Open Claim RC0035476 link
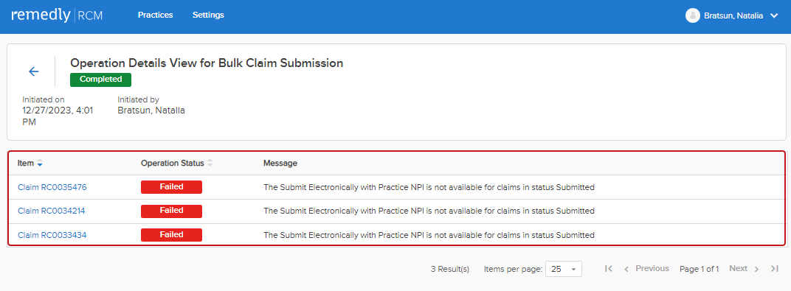 tap(52, 187)
